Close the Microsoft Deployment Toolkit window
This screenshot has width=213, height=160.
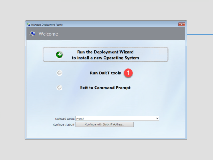181,24
